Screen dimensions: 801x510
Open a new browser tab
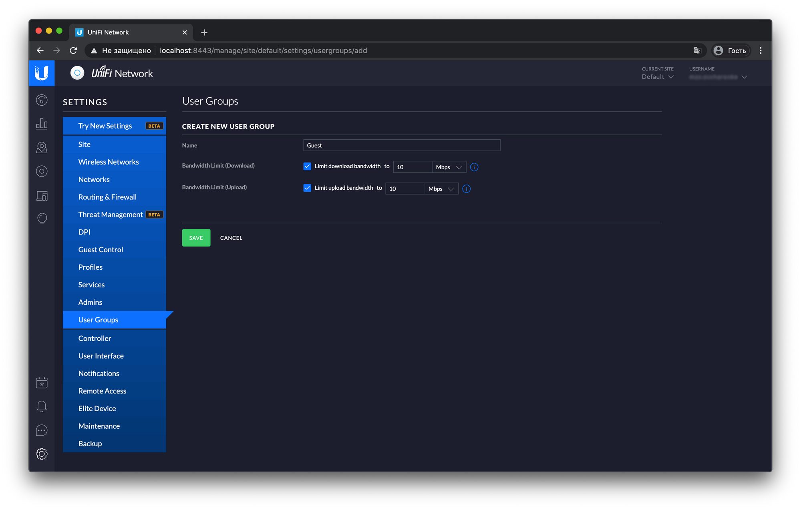(204, 32)
